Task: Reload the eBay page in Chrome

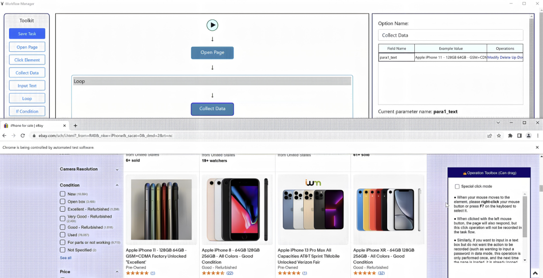Action: pyautogui.click(x=23, y=136)
